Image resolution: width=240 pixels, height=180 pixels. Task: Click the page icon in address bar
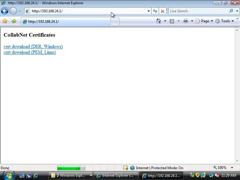pyautogui.click(x=28, y=11)
